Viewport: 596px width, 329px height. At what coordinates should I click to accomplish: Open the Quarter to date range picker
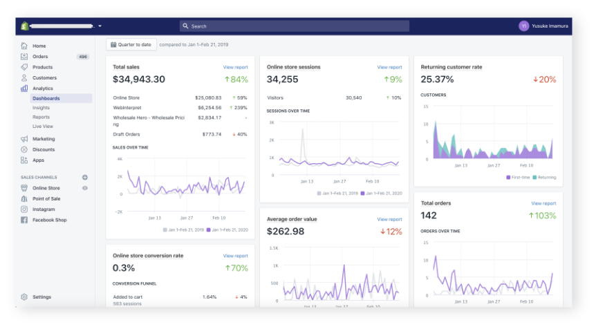tap(131, 44)
